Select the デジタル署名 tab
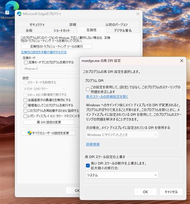 click(123, 30)
